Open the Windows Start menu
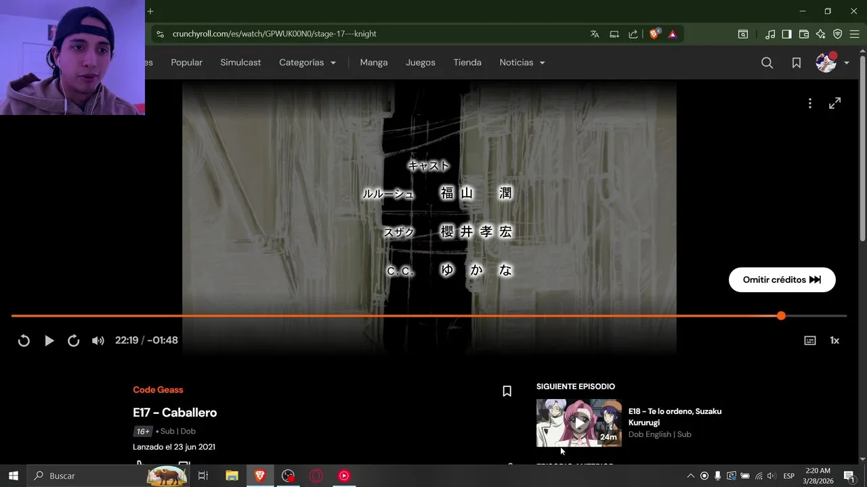This screenshot has width=867, height=487. click(14, 476)
